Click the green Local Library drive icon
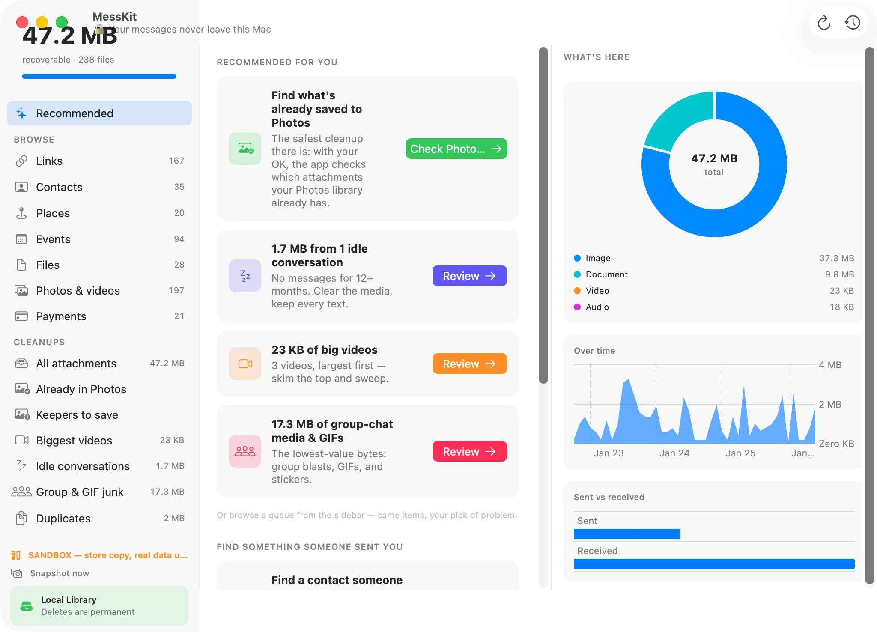This screenshot has height=632, width=877. click(x=27, y=606)
